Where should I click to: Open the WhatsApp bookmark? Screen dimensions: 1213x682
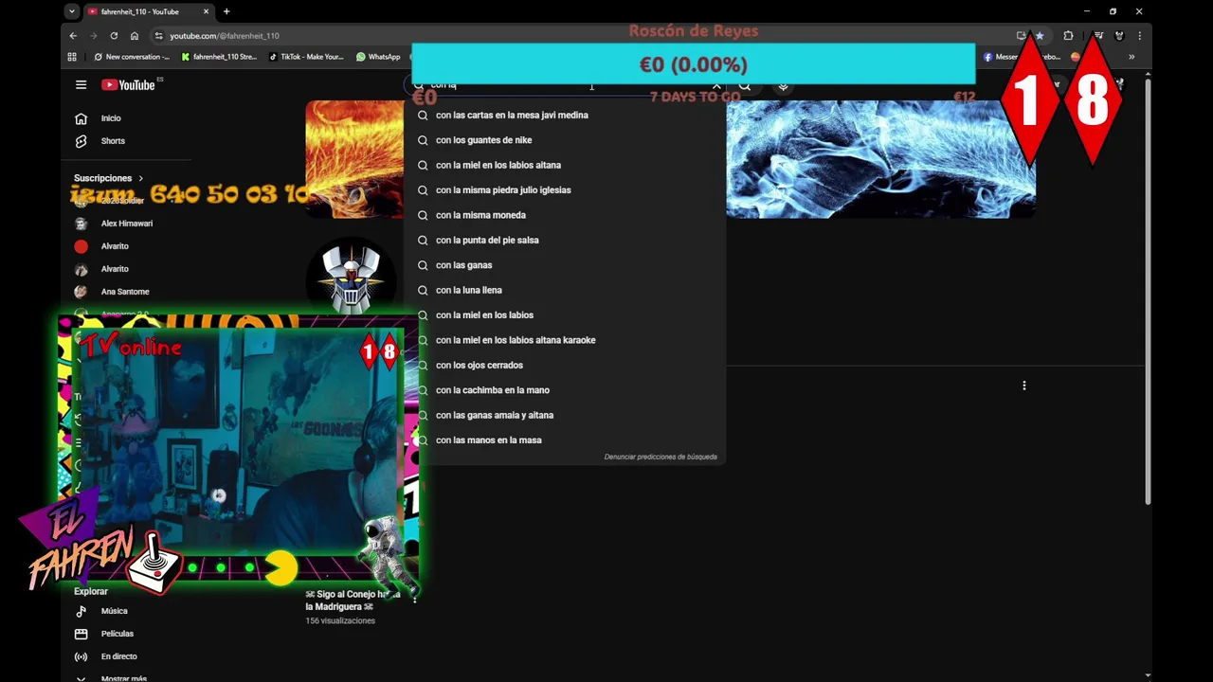[378, 57]
